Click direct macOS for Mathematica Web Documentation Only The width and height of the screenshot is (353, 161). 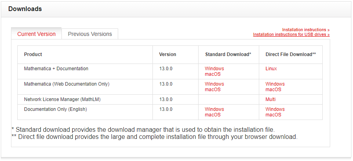[x=273, y=90]
